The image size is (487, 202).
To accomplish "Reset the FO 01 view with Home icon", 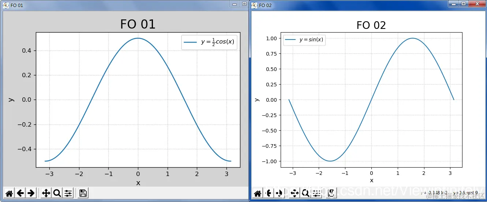I will click(9, 193).
